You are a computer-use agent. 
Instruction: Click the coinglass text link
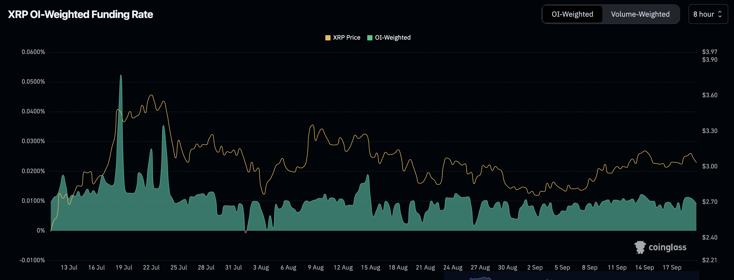[672, 247]
